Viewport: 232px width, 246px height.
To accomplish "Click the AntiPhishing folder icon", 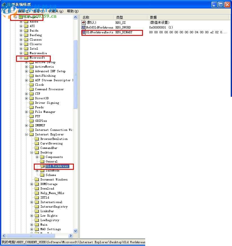I will (x=32, y=76).
